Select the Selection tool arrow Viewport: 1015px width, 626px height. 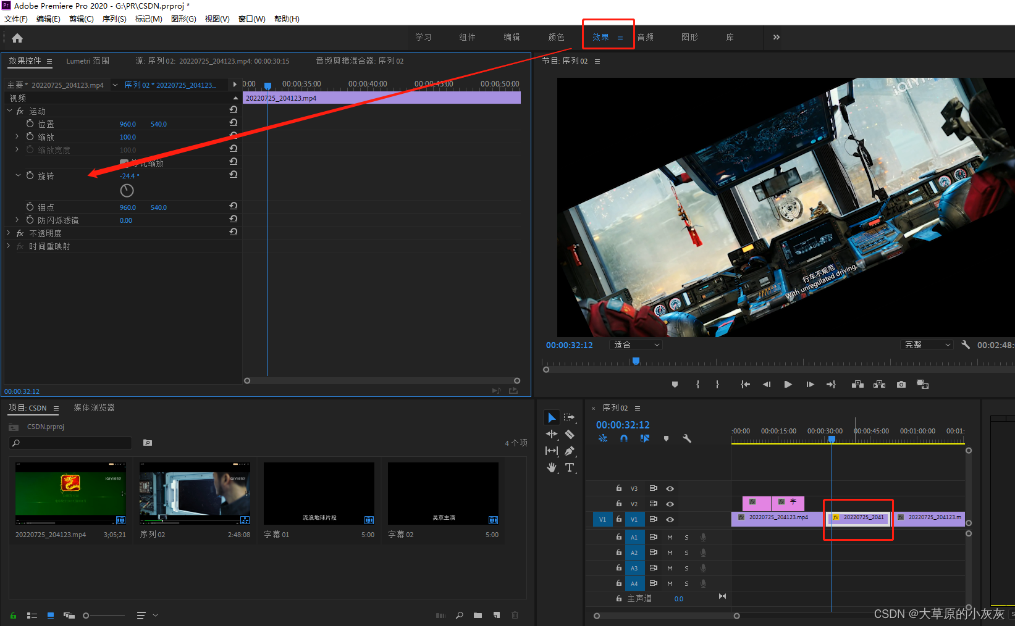551,418
